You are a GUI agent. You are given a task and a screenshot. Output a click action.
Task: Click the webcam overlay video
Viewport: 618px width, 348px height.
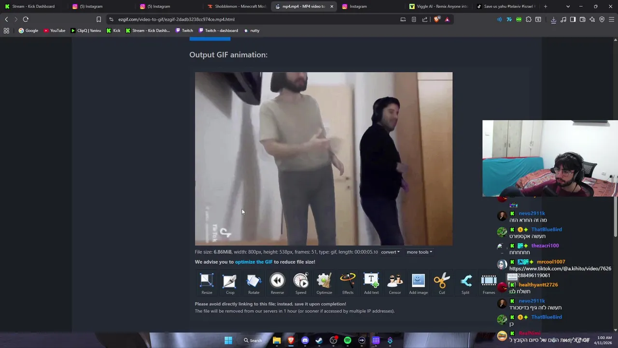[550, 159]
